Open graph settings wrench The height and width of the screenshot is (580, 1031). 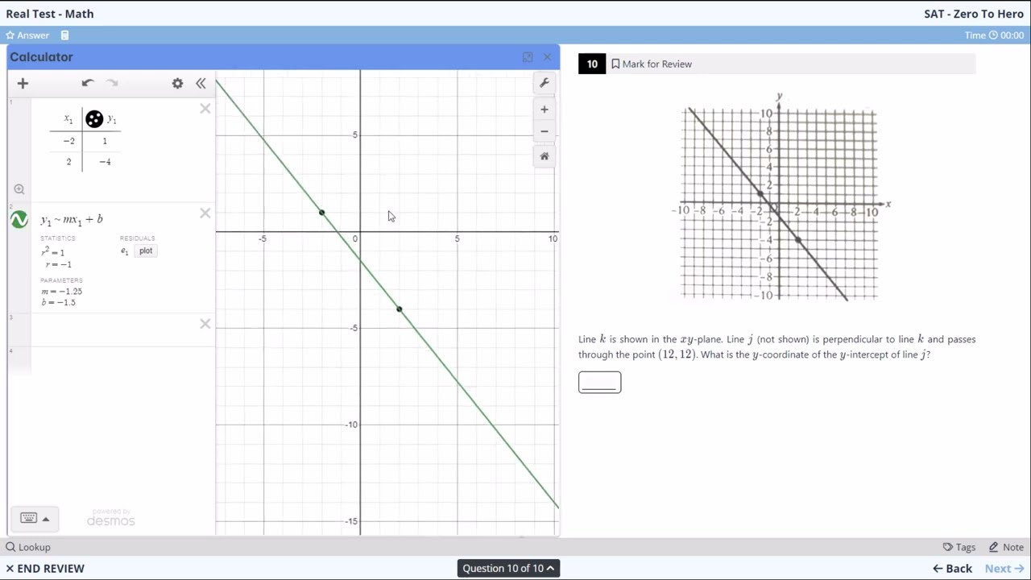pos(544,83)
